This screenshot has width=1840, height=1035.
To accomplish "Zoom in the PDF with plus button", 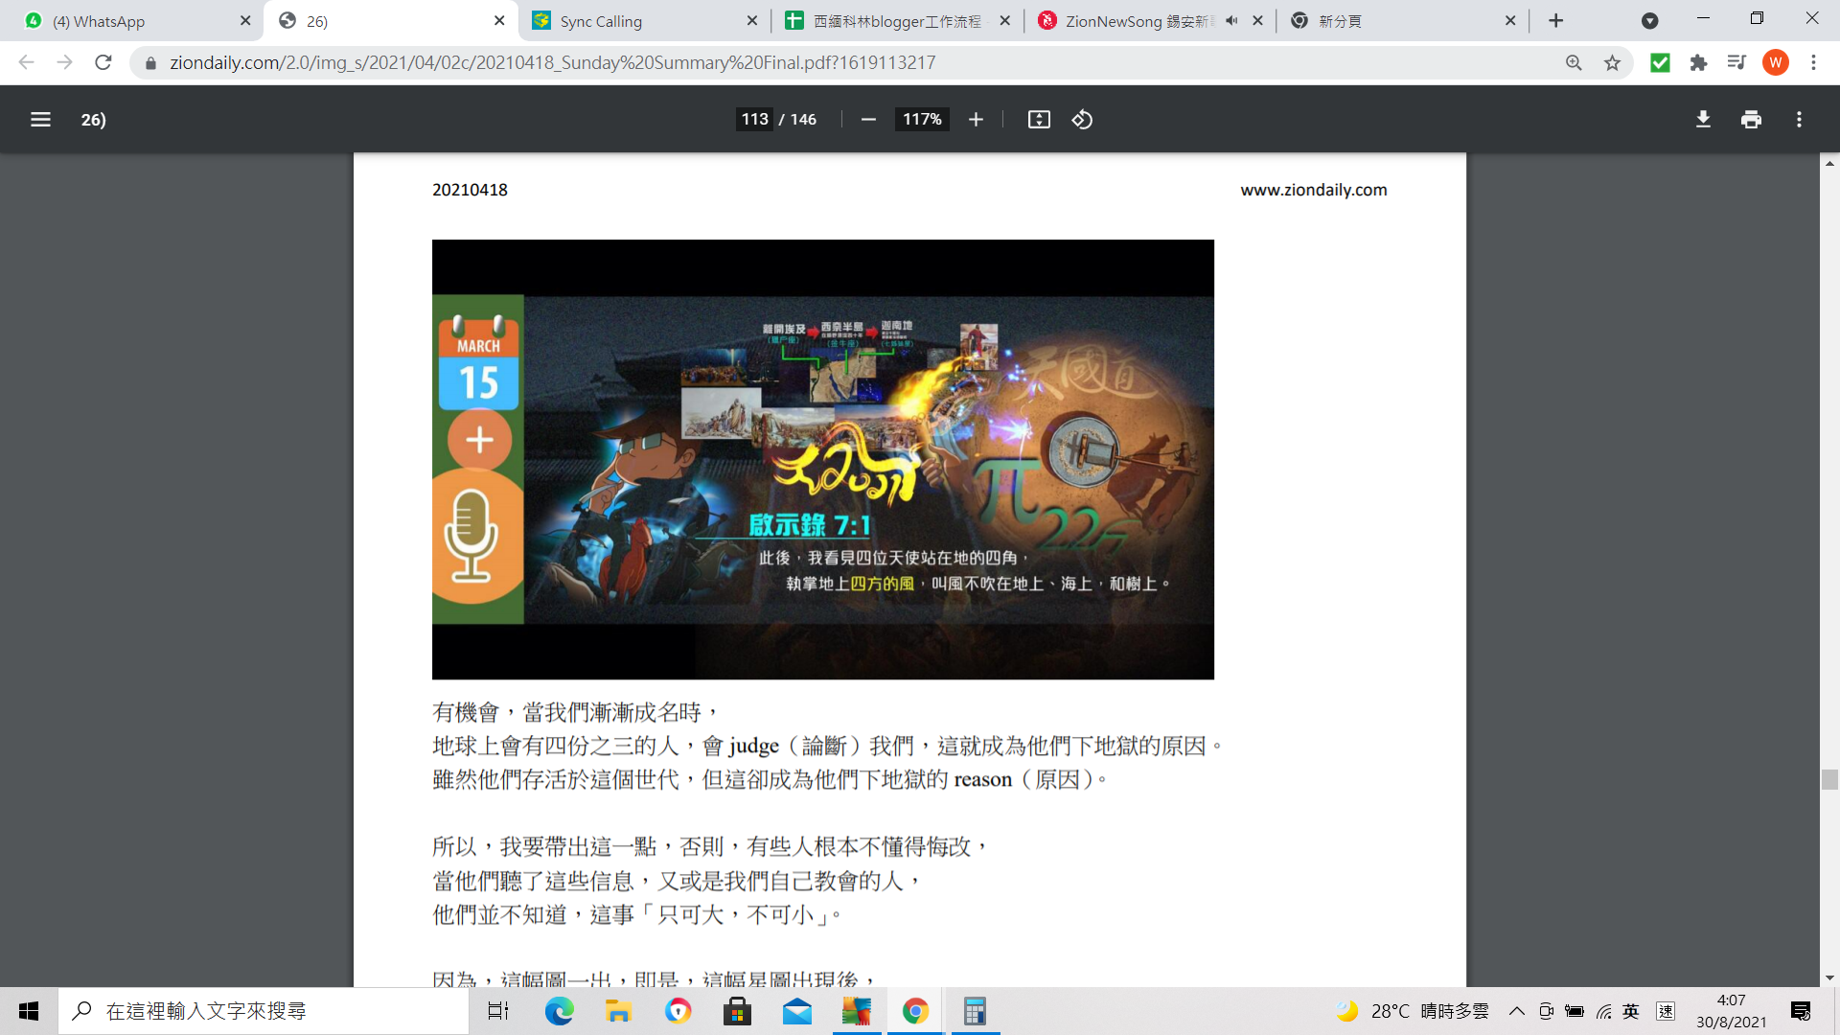I will [x=976, y=120].
